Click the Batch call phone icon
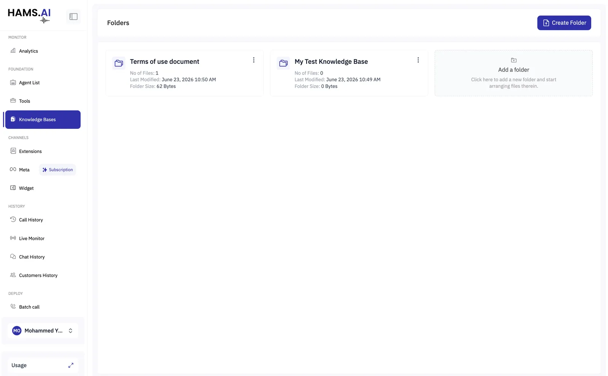The image size is (608, 376). point(13,306)
